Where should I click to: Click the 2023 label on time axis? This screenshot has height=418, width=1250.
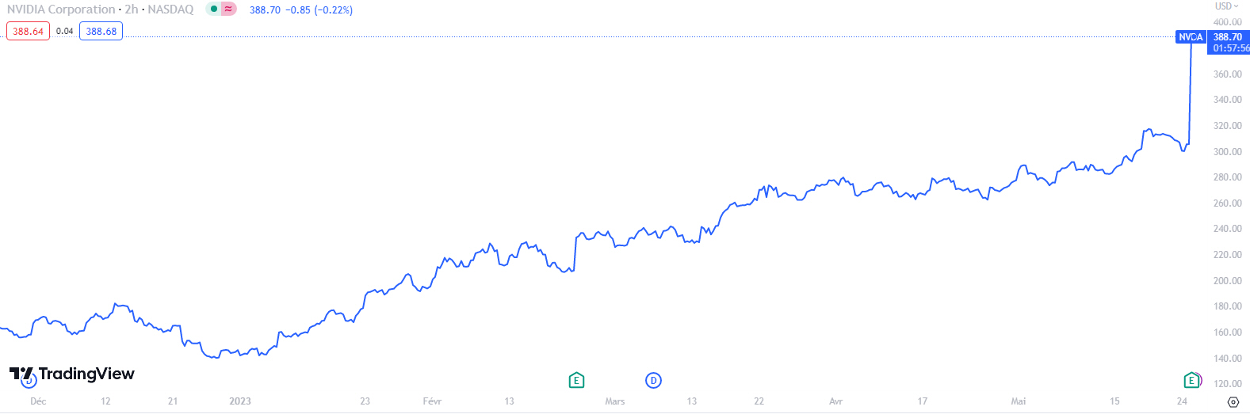click(x=239, y=401)
